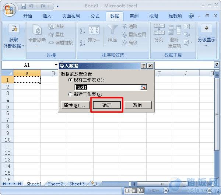Viewport: 221px width, 195px height.
Task: Click 取消 cancel button
Action: click(138, 105)
